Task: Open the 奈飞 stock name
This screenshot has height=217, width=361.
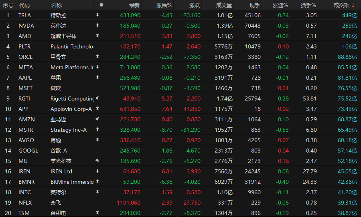Action: click(x=56, y=203)
